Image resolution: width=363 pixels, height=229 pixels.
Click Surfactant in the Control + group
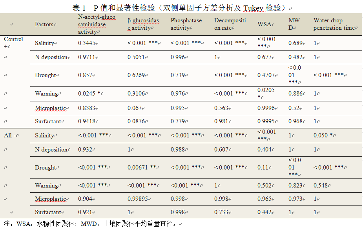tap(48, 121)
